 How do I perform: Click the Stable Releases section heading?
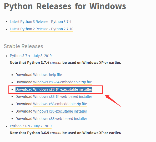pos(23,46)
